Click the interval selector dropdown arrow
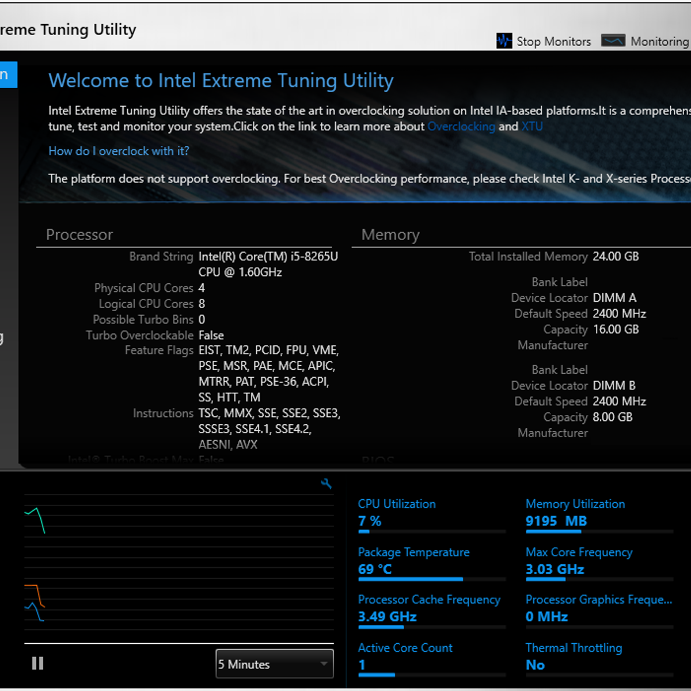 (322, 664)
